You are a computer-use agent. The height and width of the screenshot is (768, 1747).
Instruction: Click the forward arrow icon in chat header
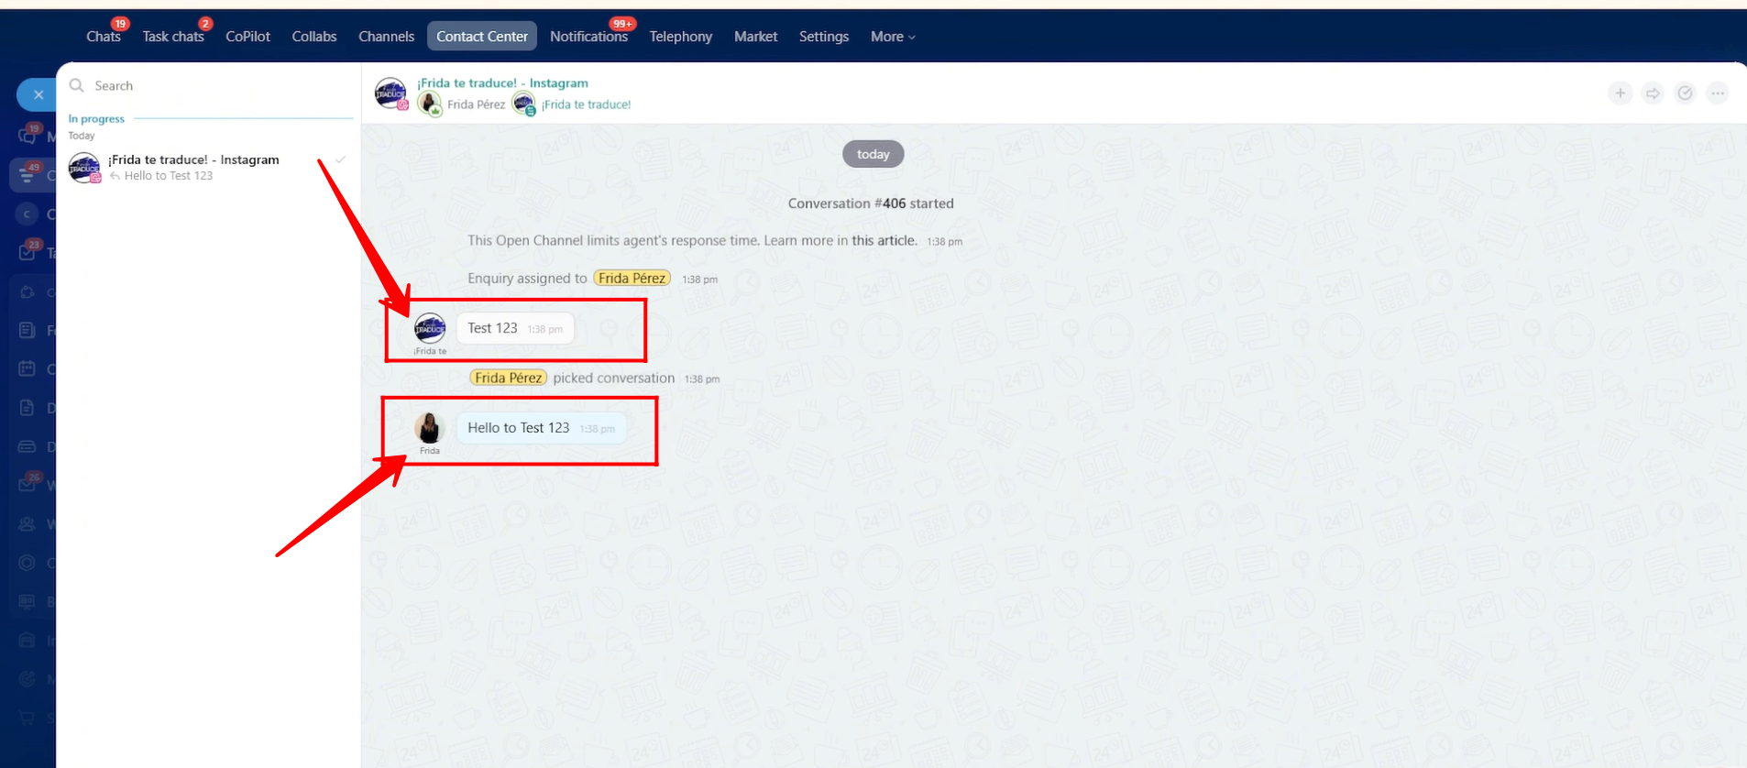coord(1653,93)
